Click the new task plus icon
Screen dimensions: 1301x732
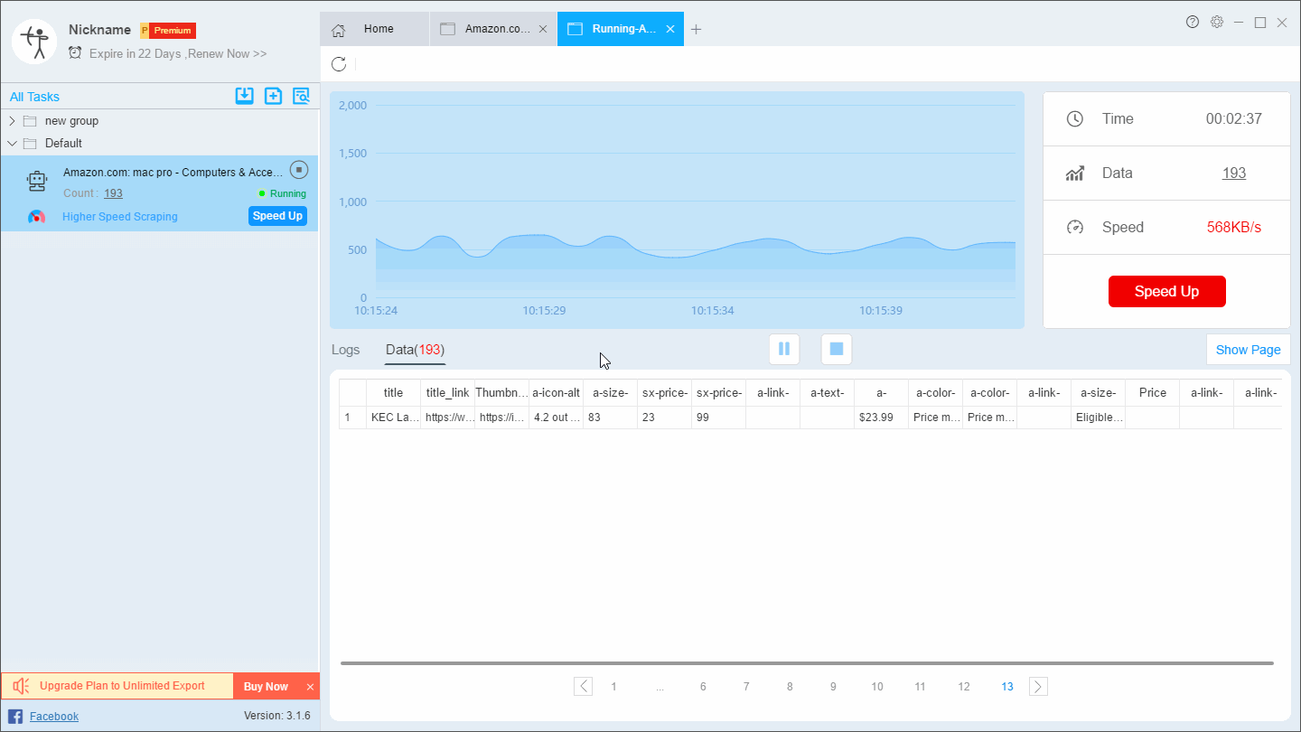pyautogui.click(x=273, y=96)
